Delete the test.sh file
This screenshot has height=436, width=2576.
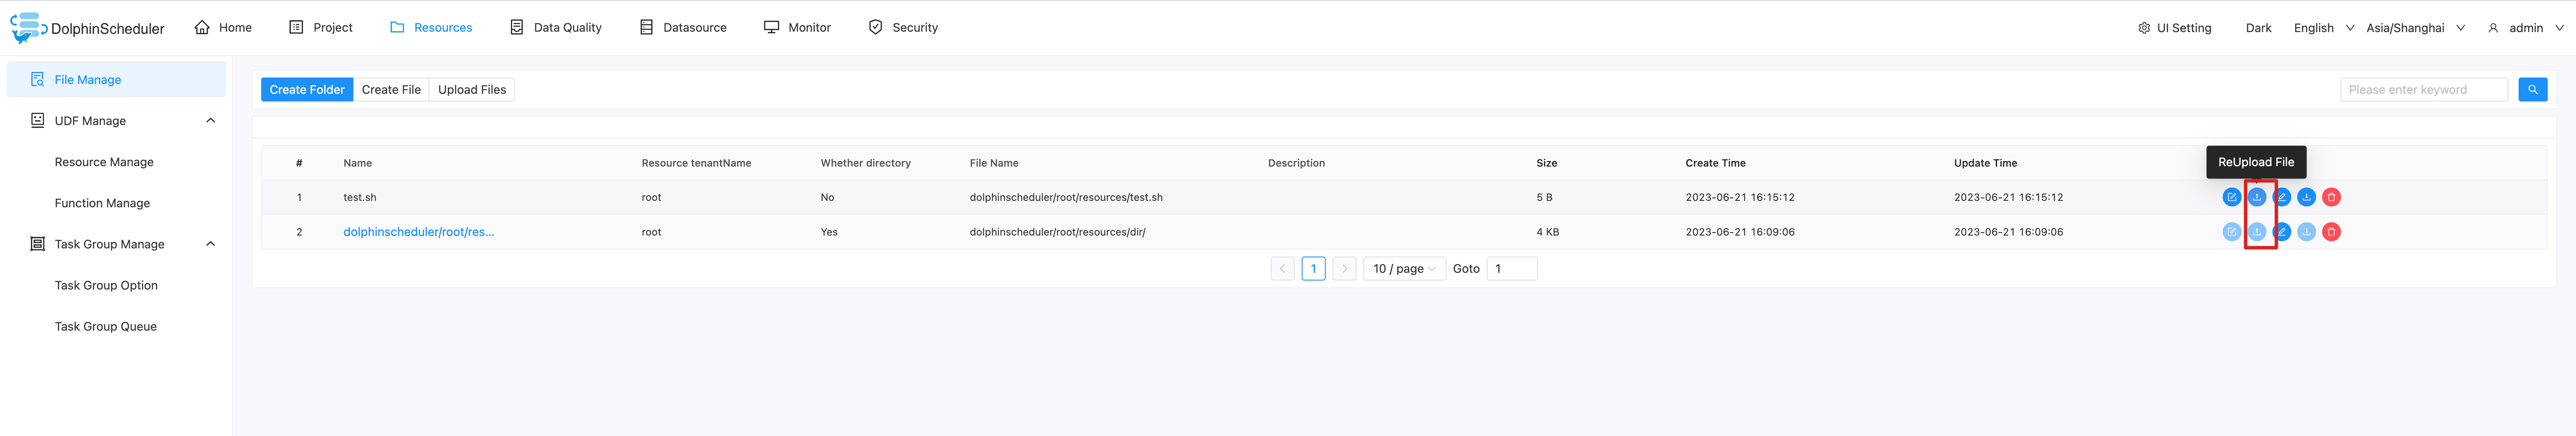click(x=2331, y=197)
